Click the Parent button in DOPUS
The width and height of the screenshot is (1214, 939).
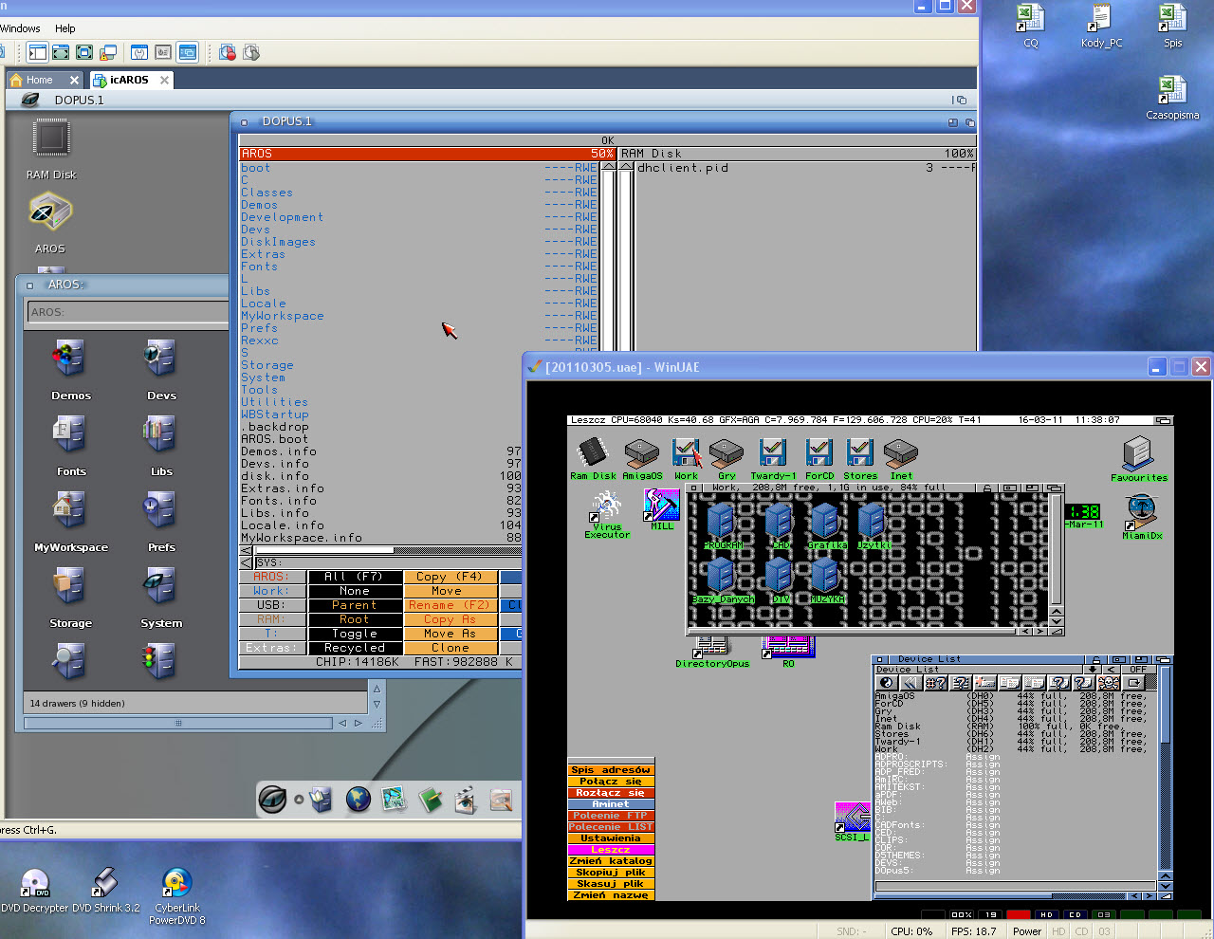click(354, 605)
